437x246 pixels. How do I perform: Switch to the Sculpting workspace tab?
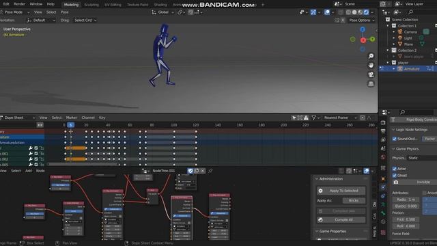[91, 5]
